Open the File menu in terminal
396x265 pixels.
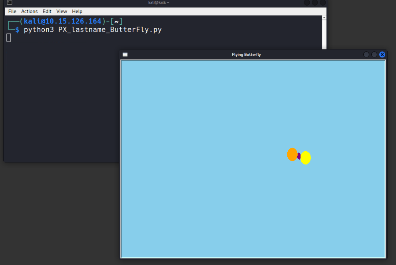12,12
